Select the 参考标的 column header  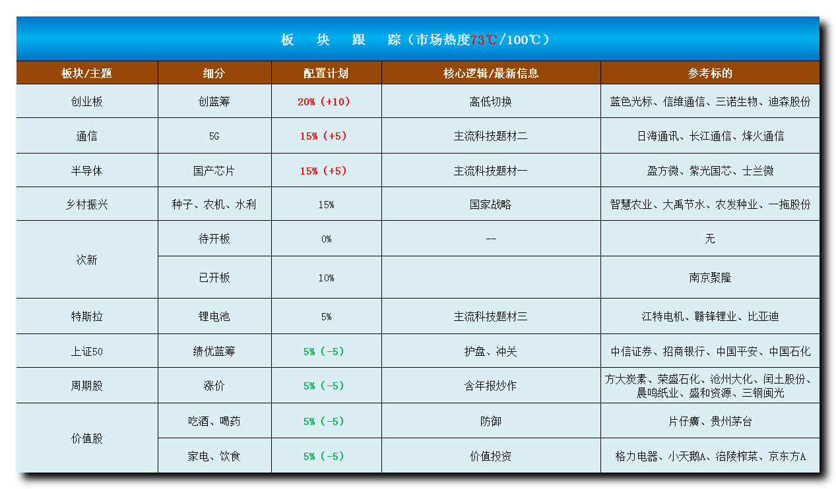tap(710, 73)
